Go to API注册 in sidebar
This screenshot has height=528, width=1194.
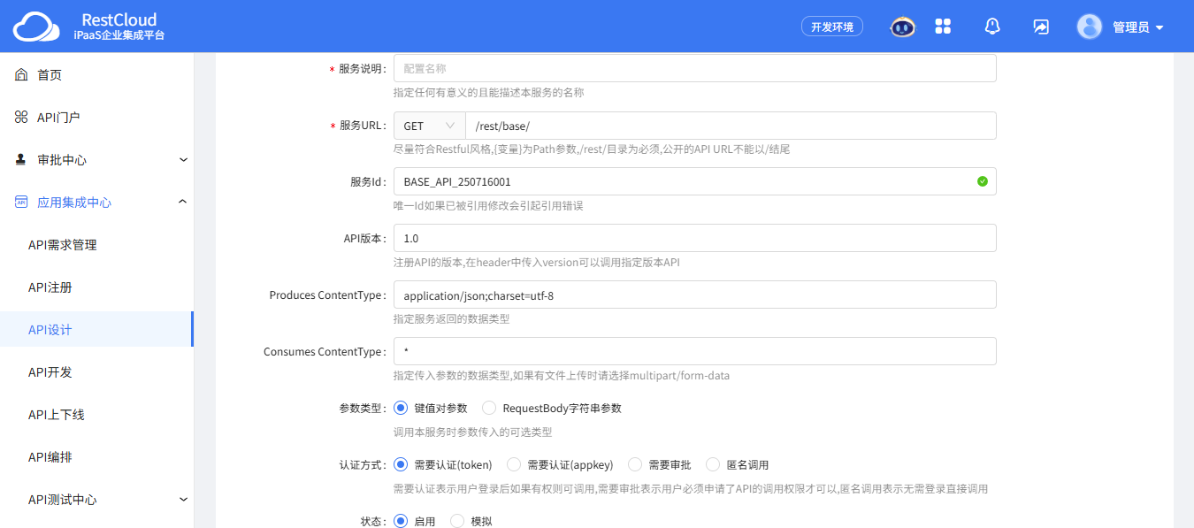point(50,287)
